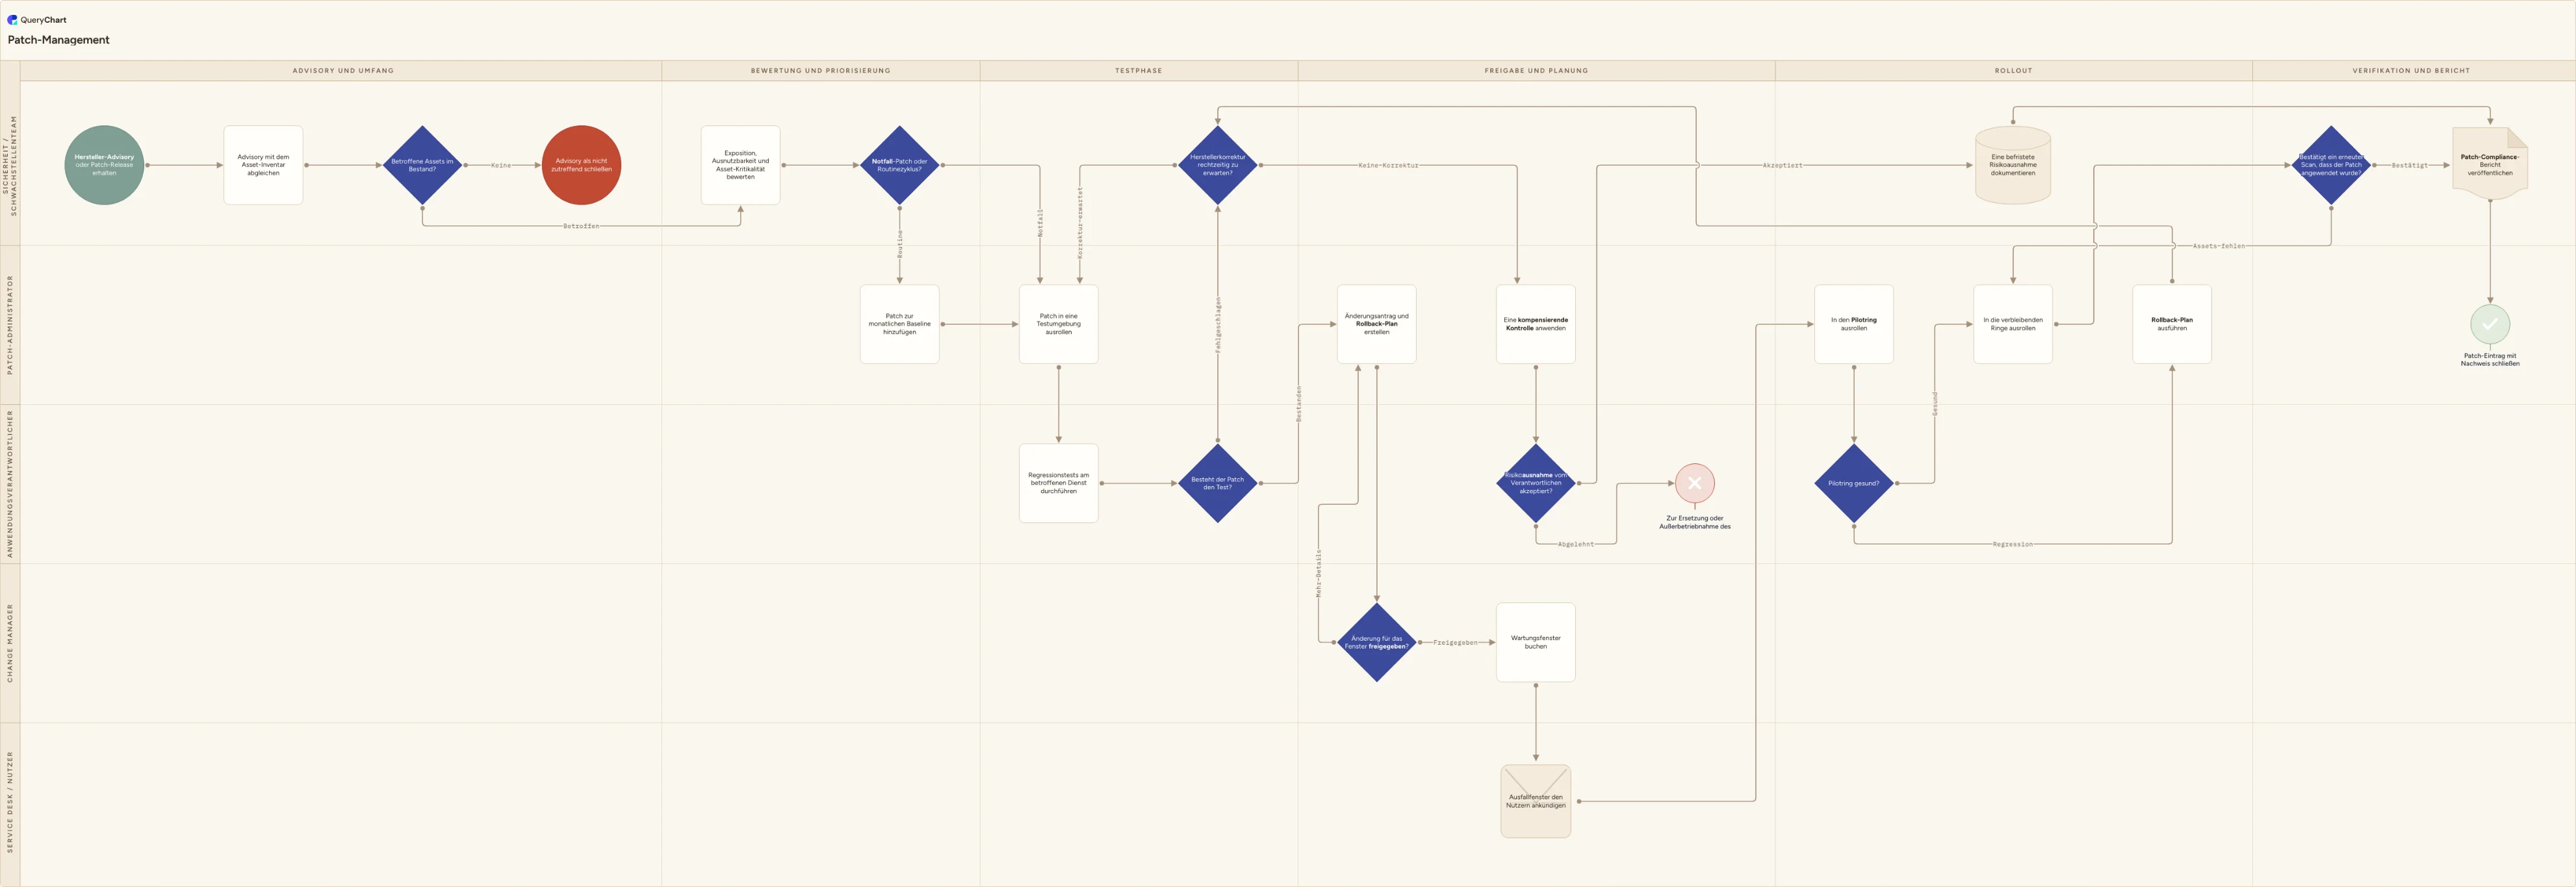Click the 'Bestanden' edge label
2576x887 pixels.
(1298, 403)
